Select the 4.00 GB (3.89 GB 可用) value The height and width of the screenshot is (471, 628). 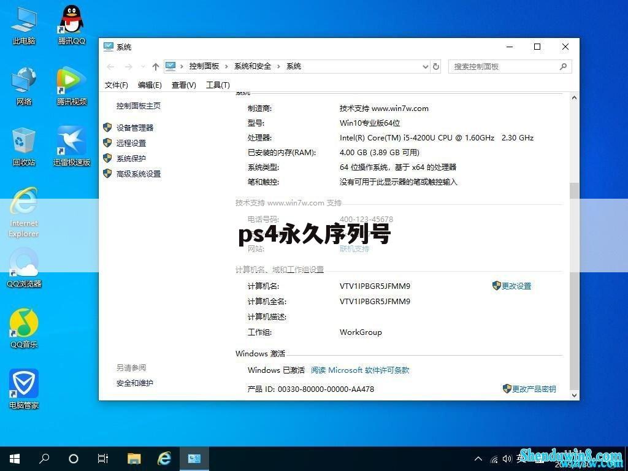point(379,153)
